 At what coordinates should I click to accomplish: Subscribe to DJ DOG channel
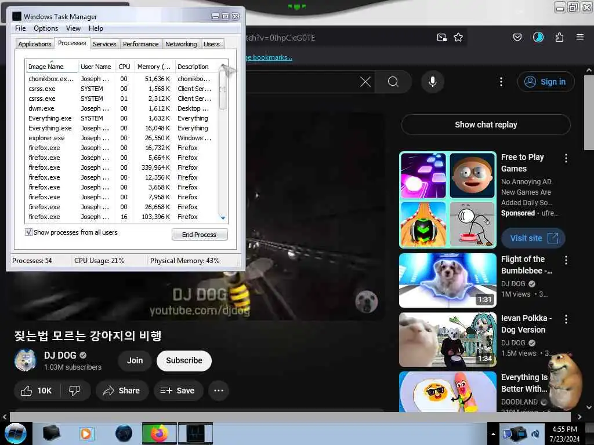[x=184, y=360]
